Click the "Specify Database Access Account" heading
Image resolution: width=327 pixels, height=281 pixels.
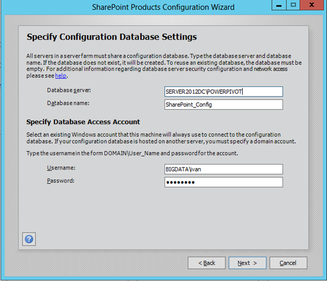[83, 122]
